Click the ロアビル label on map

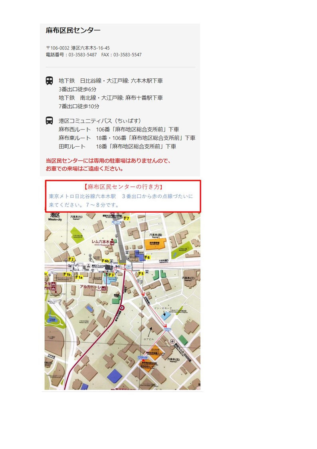tap(149, 339)
